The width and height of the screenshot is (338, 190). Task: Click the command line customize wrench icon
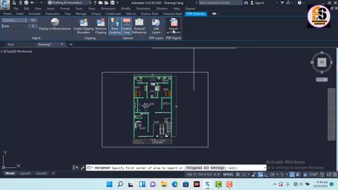point(82,168)
